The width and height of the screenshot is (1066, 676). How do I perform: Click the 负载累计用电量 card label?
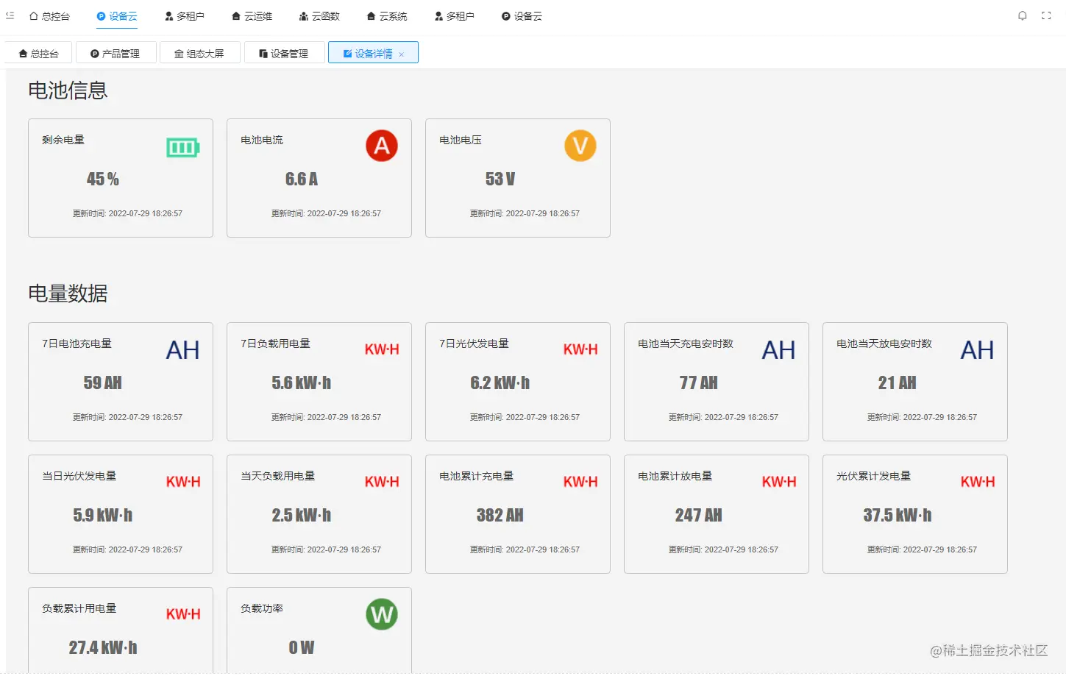click(79, 608)
